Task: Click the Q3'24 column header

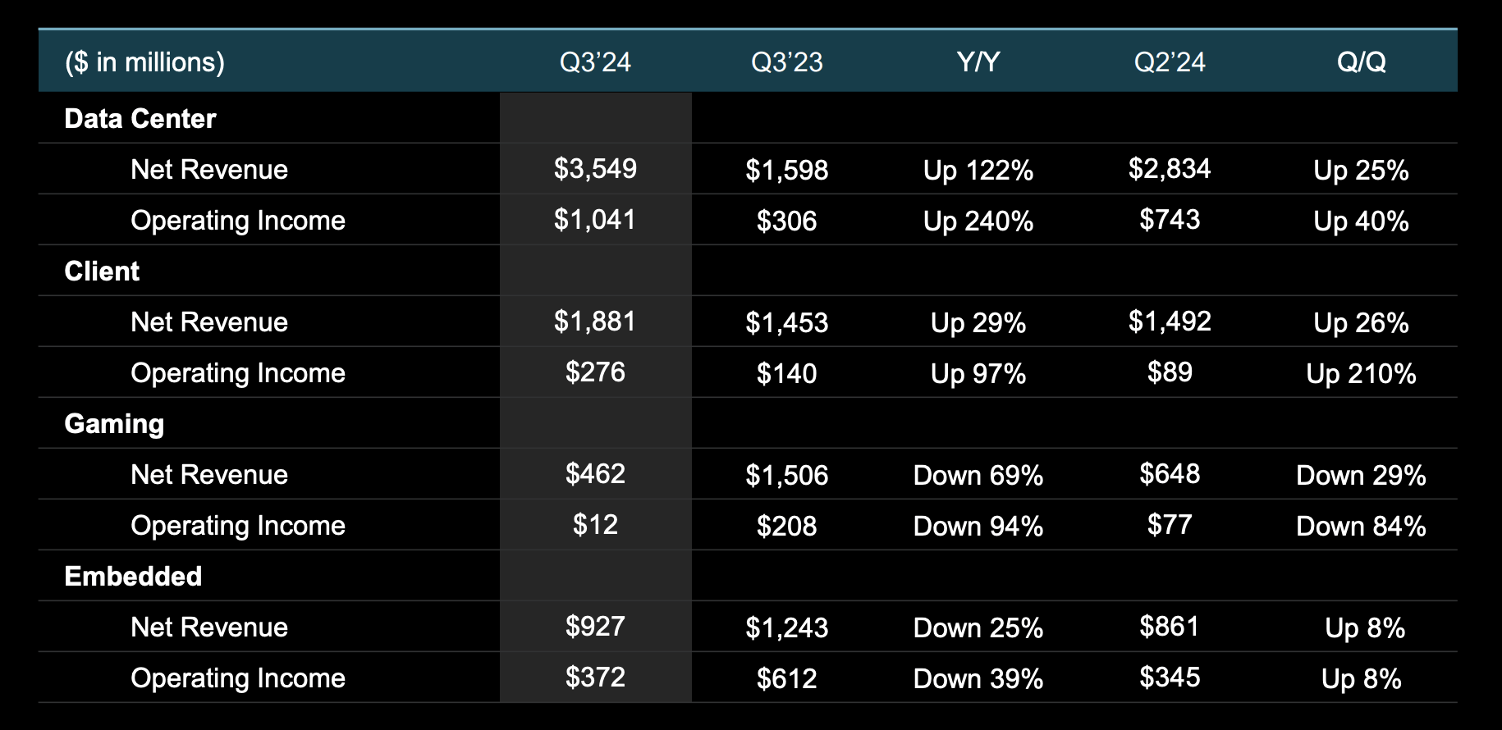Action: click(595, 62)
